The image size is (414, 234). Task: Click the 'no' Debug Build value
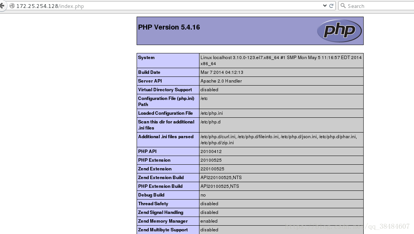203,195
